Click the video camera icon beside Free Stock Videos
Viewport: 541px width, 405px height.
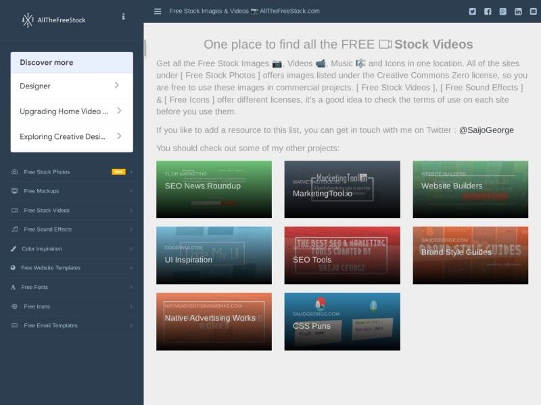click(x=14, y=210)
